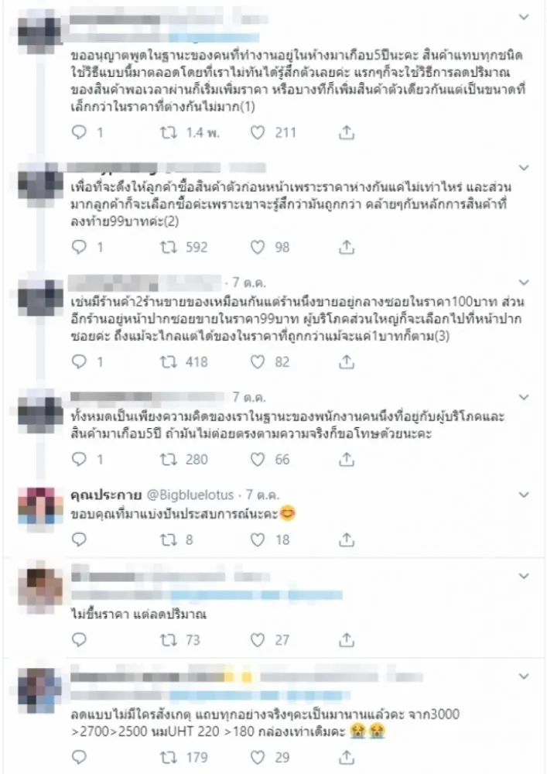The image size is (547, 774).
Task: Open chevron menu on the UHT milk tweet
Action: pyautogui.click(x=524, y=676)
